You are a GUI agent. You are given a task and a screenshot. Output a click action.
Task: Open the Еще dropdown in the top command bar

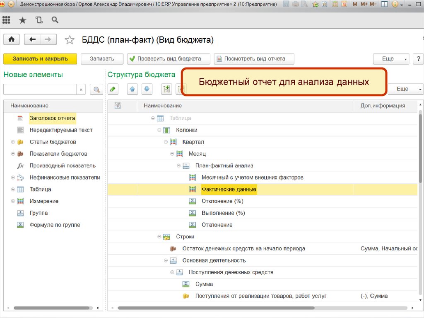click(391, 59)
